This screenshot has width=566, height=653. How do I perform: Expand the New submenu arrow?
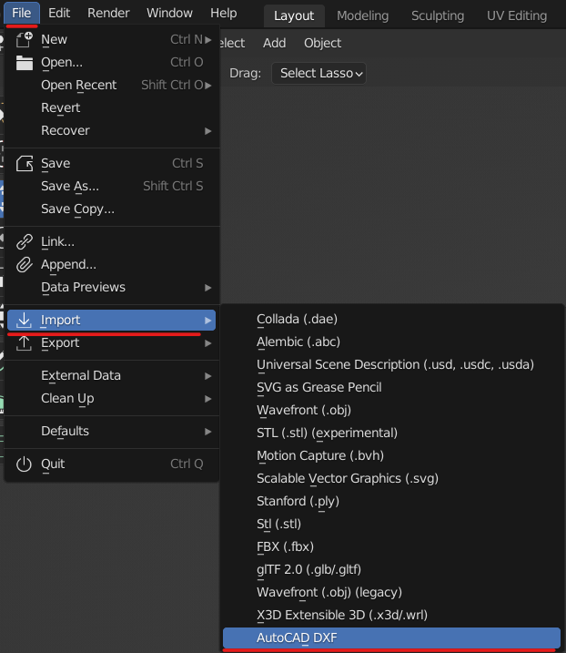tap(208, 39)
